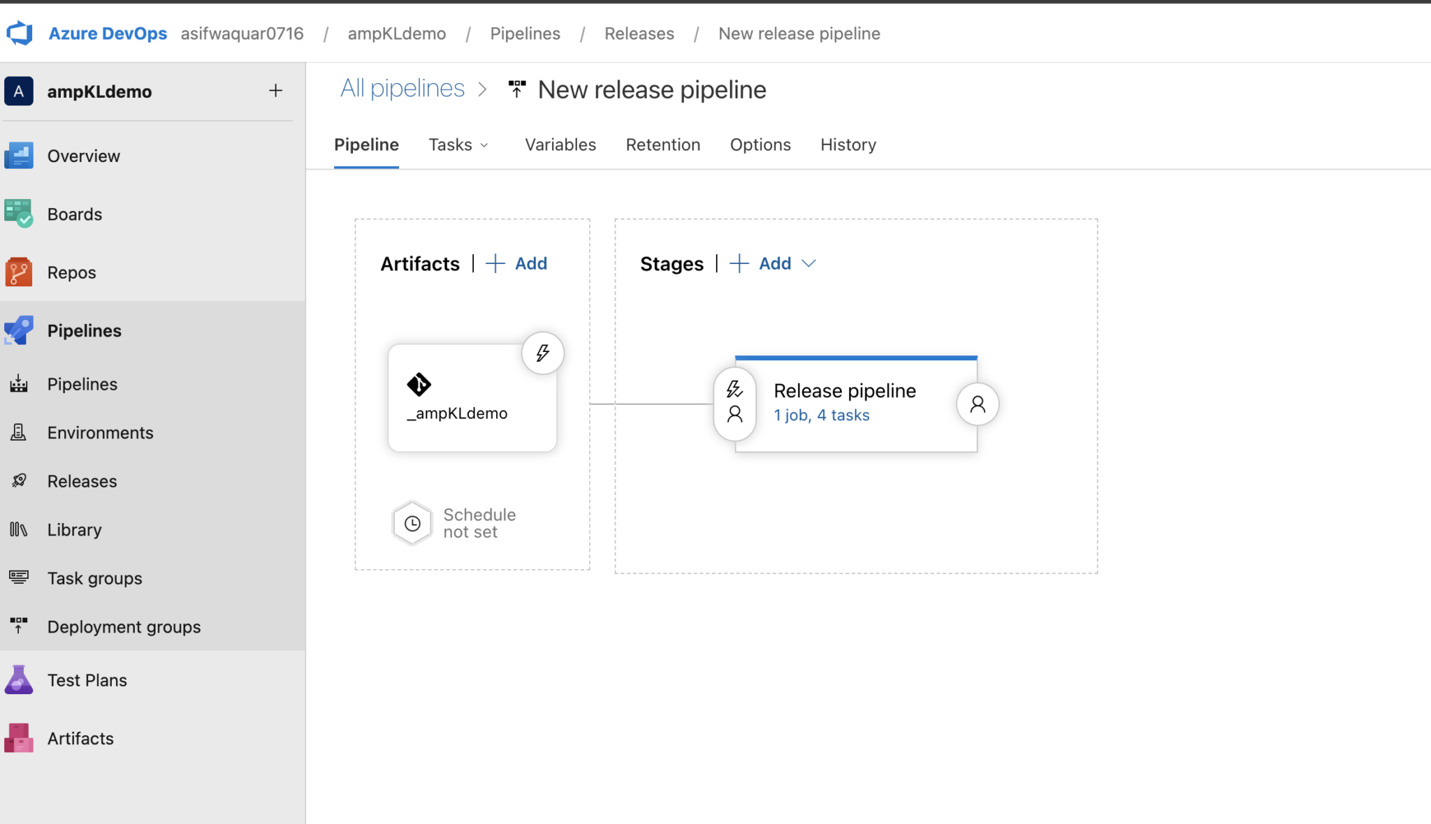Open the Azure DevOps services menu icon
This screenshot has height=824, width=1431.
(x=19, y=33)
